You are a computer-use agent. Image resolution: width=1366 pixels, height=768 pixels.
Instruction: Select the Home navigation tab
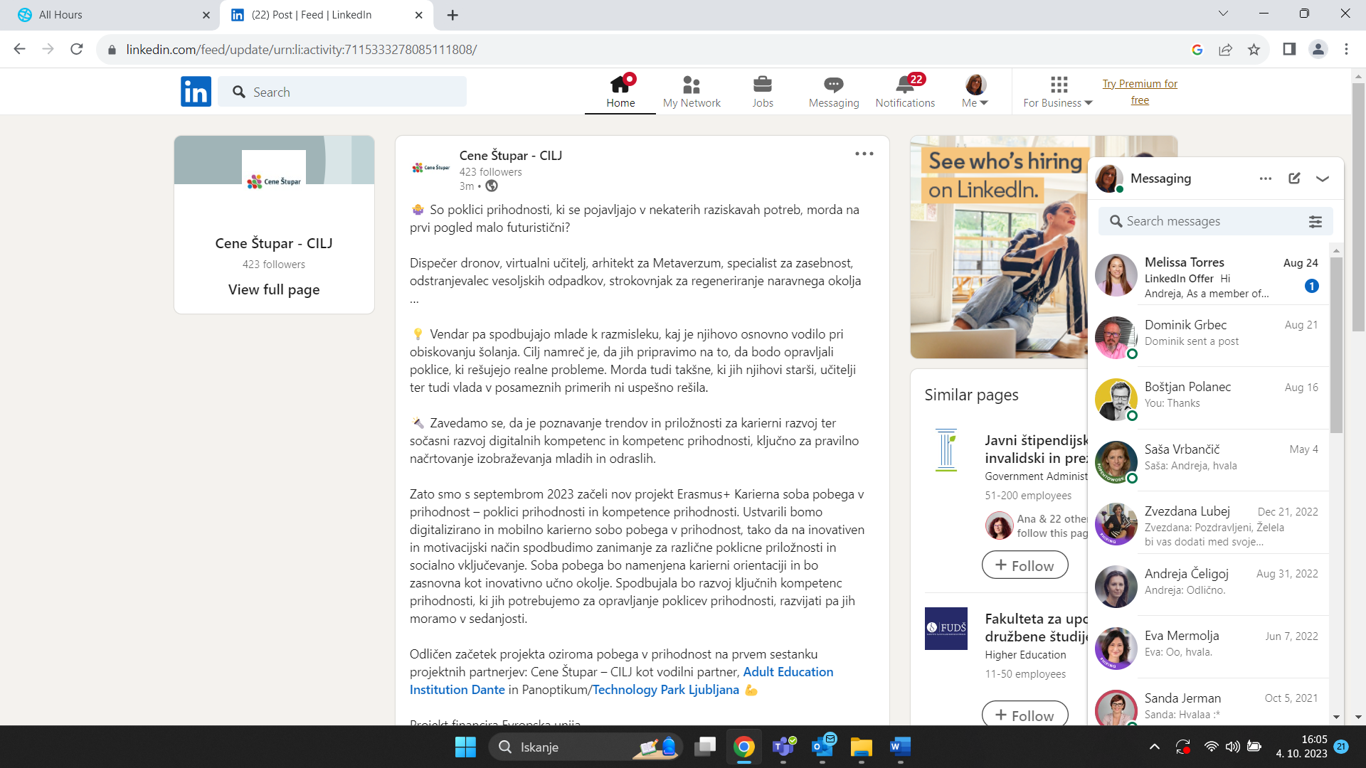click(620, 92)
